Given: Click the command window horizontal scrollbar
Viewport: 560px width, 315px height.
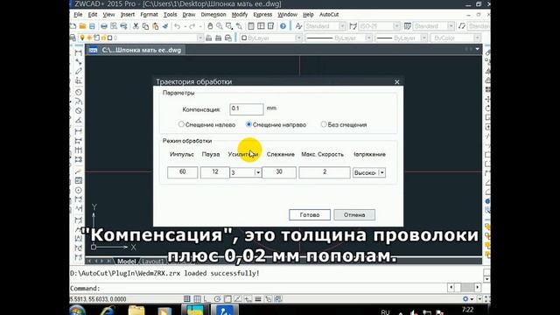Looking at the screenshot, I should [x=464, y=288].
